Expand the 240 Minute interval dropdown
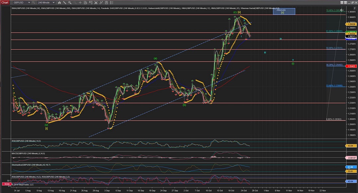Screen dimensions: 358x193 (53, 2)
